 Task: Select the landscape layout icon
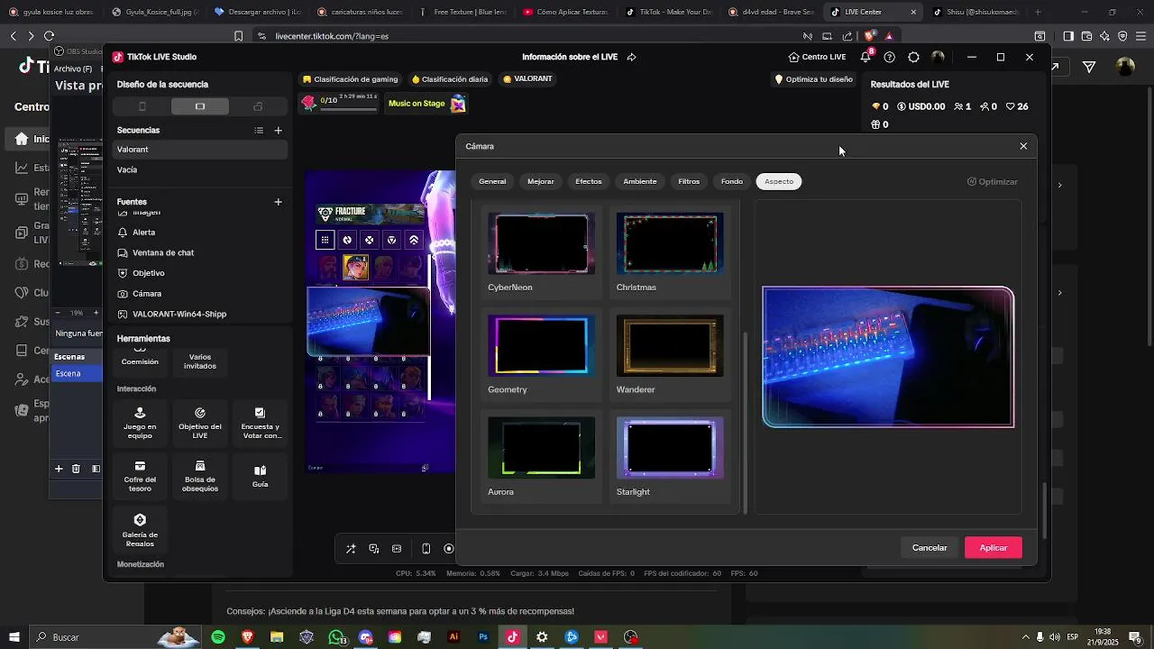pos(200,106)
